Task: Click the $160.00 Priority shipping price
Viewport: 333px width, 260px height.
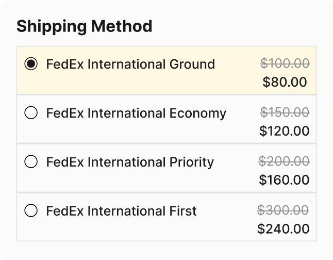Action: tap(285, 180)
